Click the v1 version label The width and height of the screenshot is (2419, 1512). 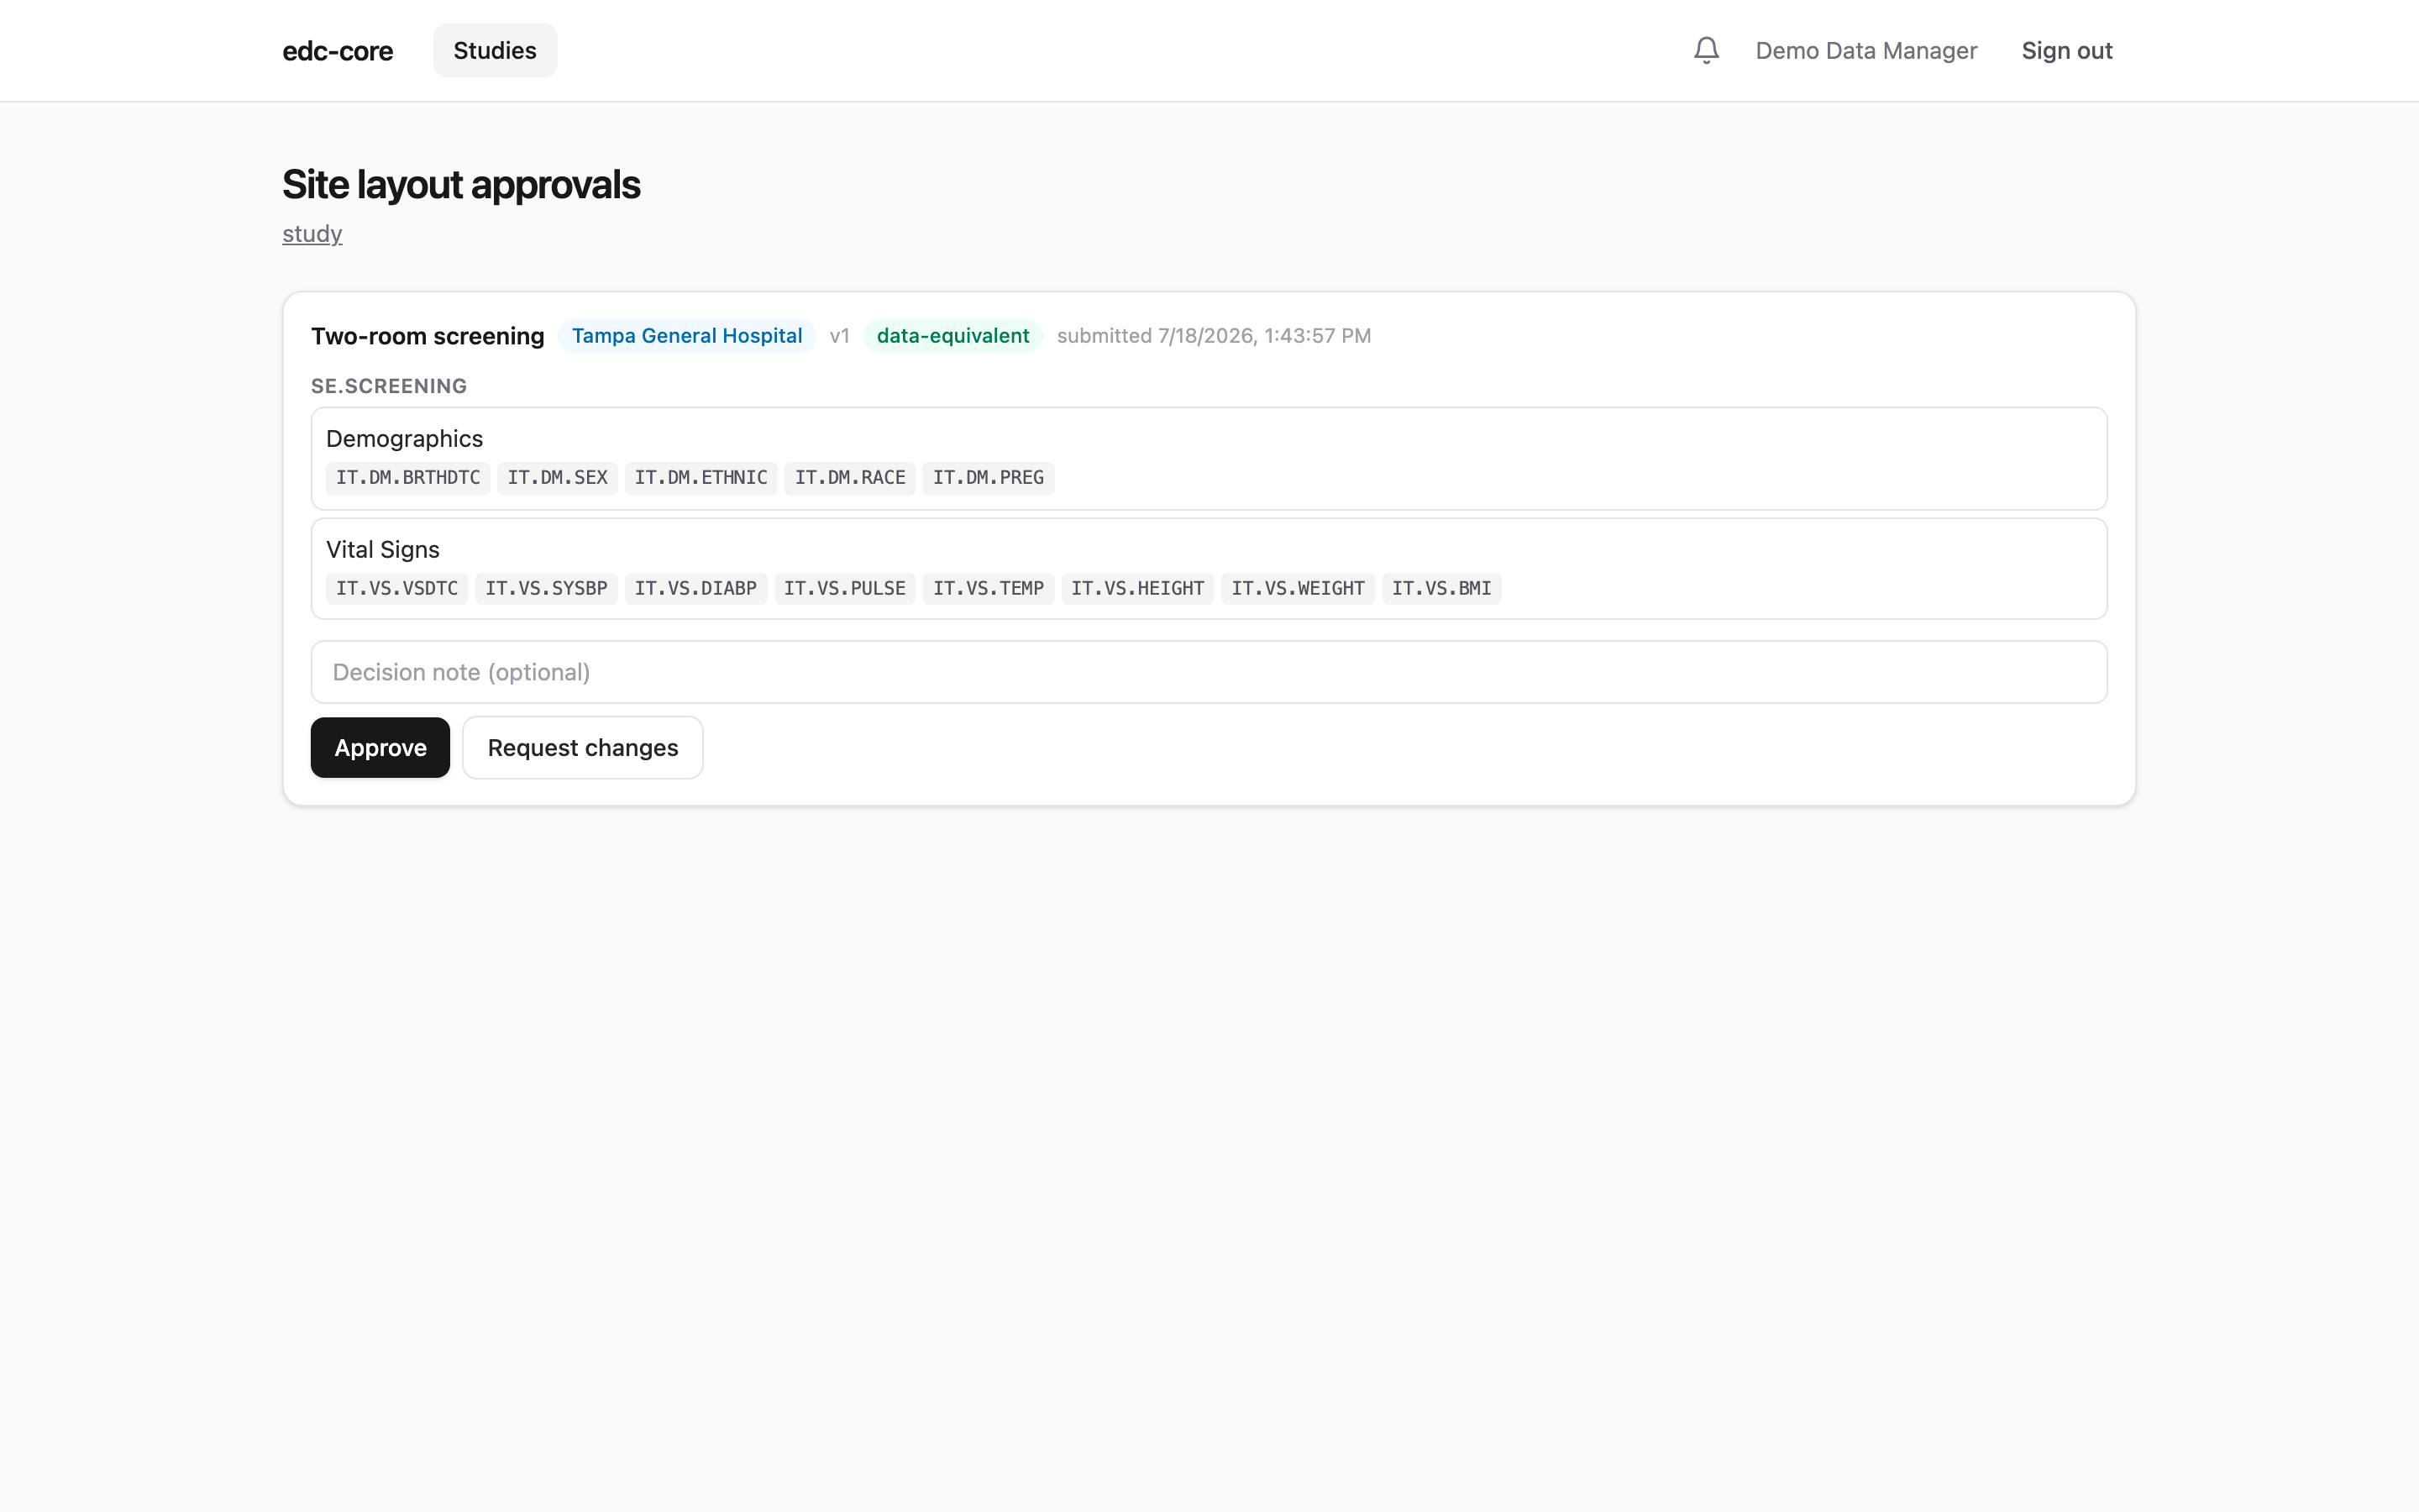point(840,336)
